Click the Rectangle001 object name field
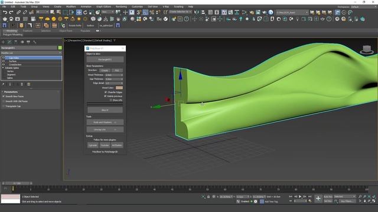378x212 pixels. click(x=29, y=48)
